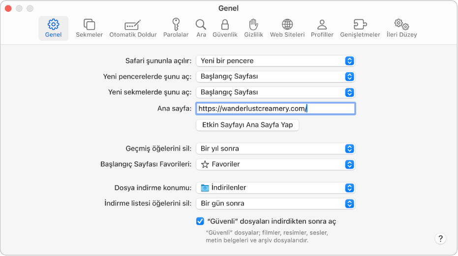
Task: Click the Güvenlik lock icon
Action: click(225, 28)
